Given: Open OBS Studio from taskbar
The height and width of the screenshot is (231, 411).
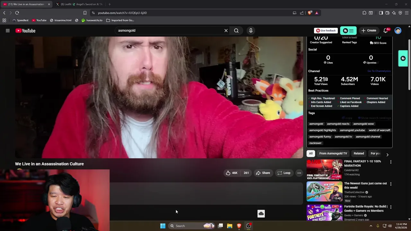Looking at the screenshot, I should [249, 226].
